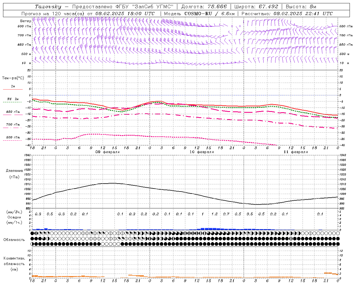Image resolution: width=354 pixels, height=283 pixels.
Task: Click the Td 2м legend entry
Action: [13, 99]
